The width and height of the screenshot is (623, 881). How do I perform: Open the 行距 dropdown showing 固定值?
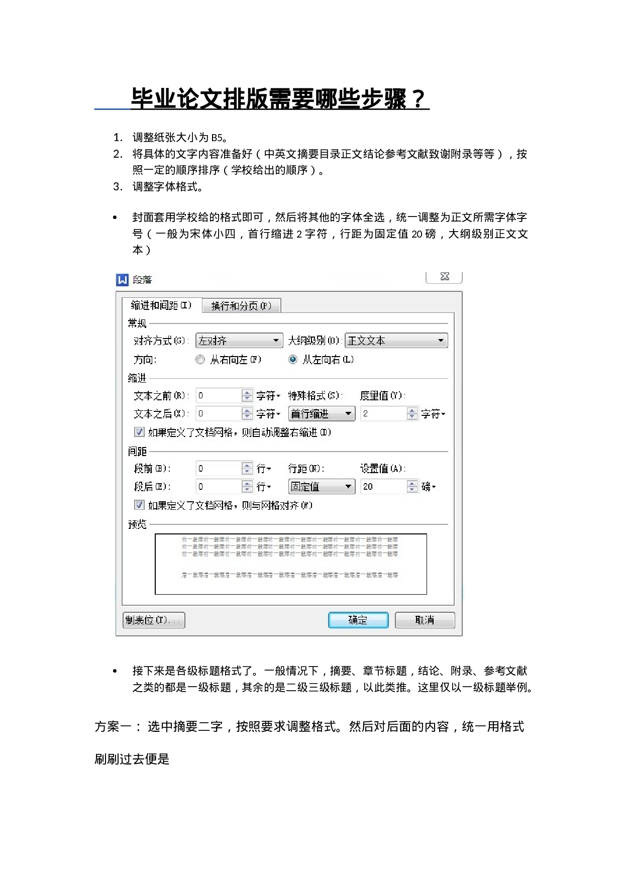click(322, 487)
